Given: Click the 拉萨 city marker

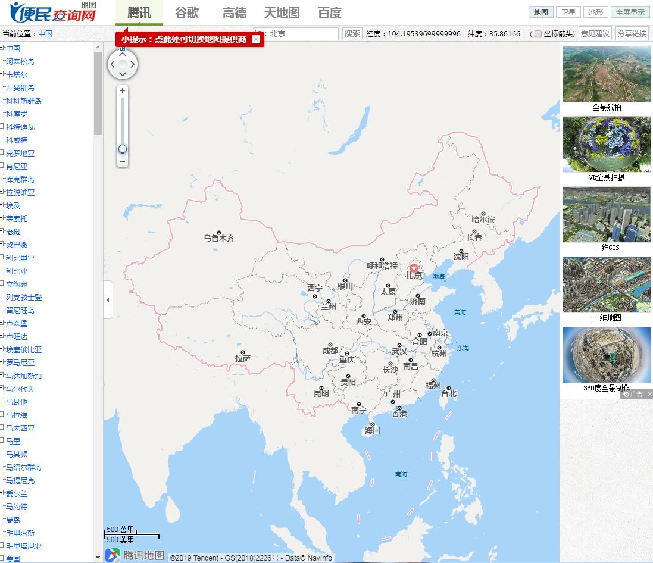Looking at the screenshot, I should [x=243, y=353].
